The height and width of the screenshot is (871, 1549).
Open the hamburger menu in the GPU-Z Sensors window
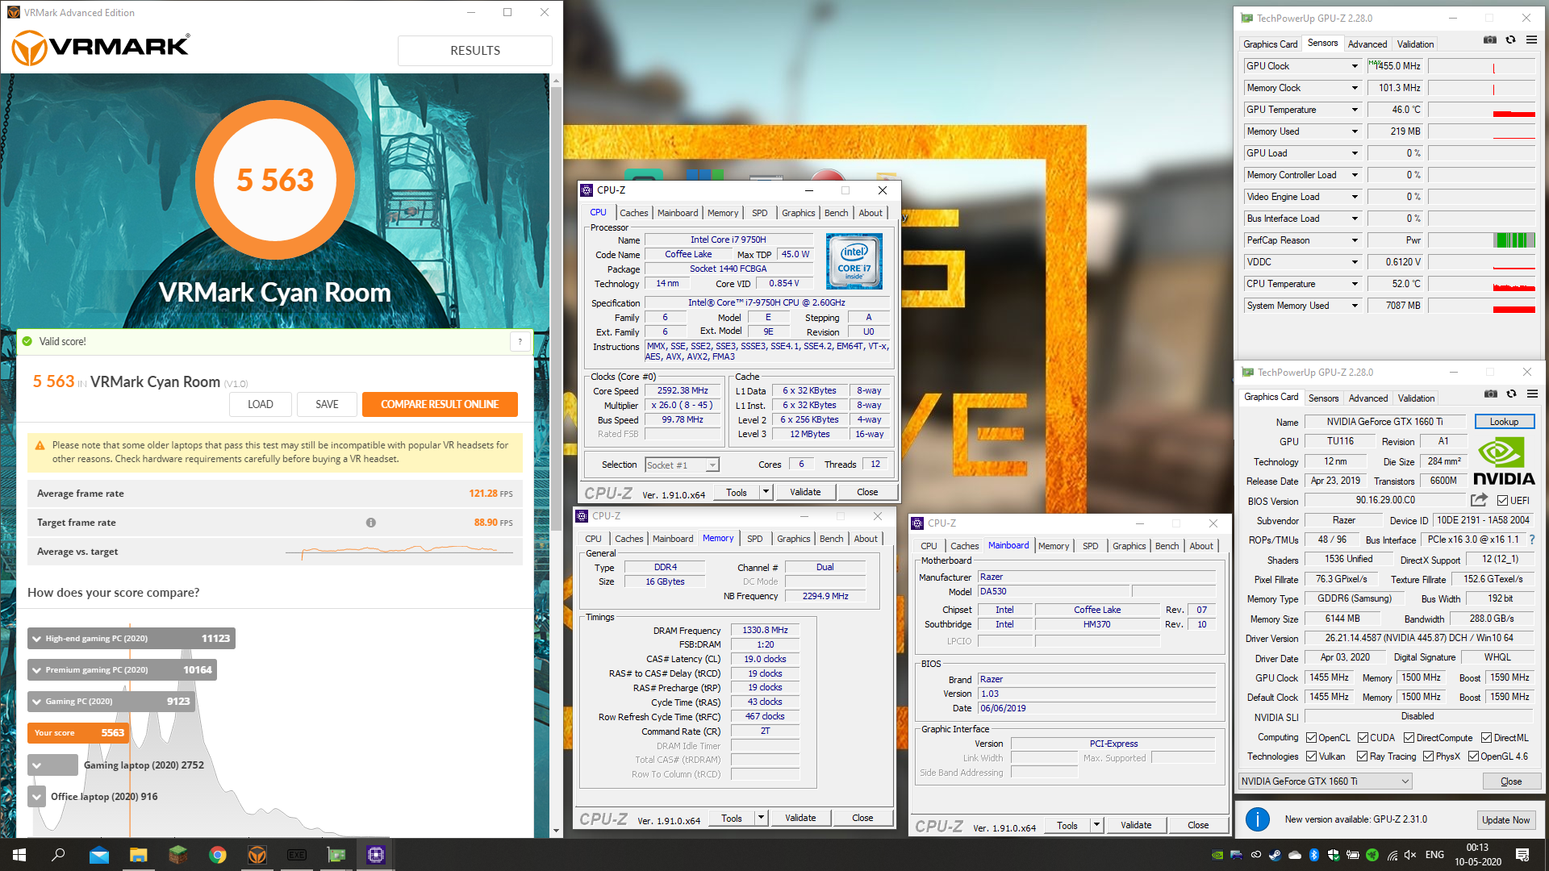click(1531, 40)
